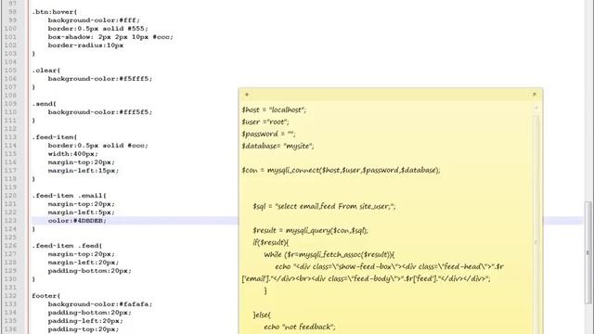594x334 pixels.
Task: Click '$sql = "select email,feed' line in note
Action: 324,206
